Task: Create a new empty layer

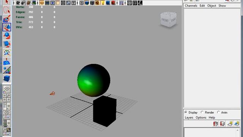Action: pyautogui.click(x=230, y=124)
